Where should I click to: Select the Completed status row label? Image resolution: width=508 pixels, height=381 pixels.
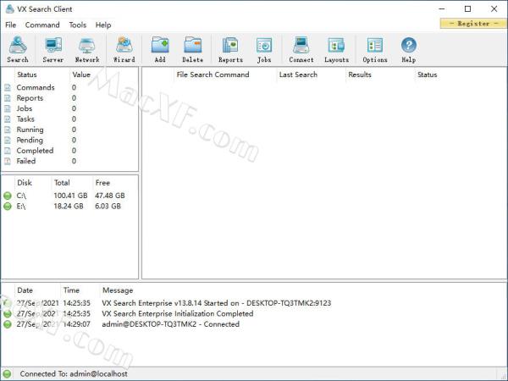pos(35,151)
